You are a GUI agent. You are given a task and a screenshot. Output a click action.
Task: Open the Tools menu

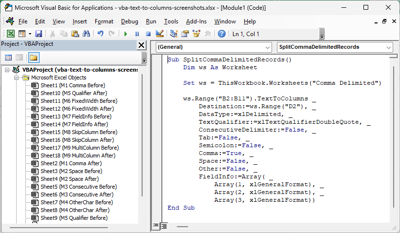click(171, 21)
